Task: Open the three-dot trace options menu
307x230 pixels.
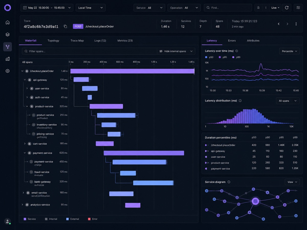Action: 296,24
